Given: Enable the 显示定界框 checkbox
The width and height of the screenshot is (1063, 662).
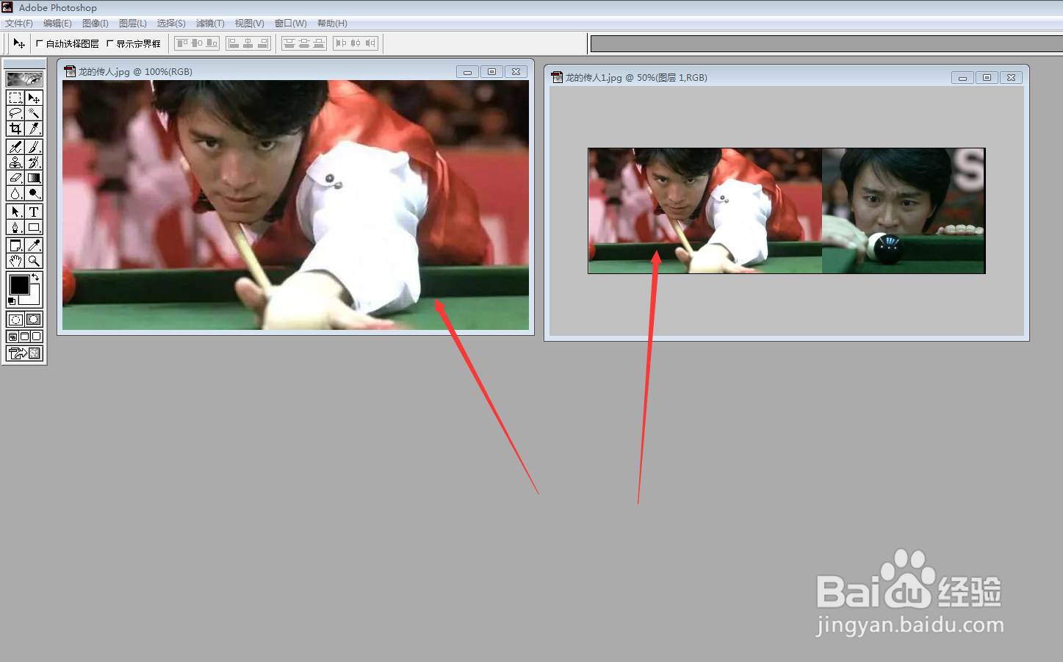Looking at the screenshot, I should (110, 43).
